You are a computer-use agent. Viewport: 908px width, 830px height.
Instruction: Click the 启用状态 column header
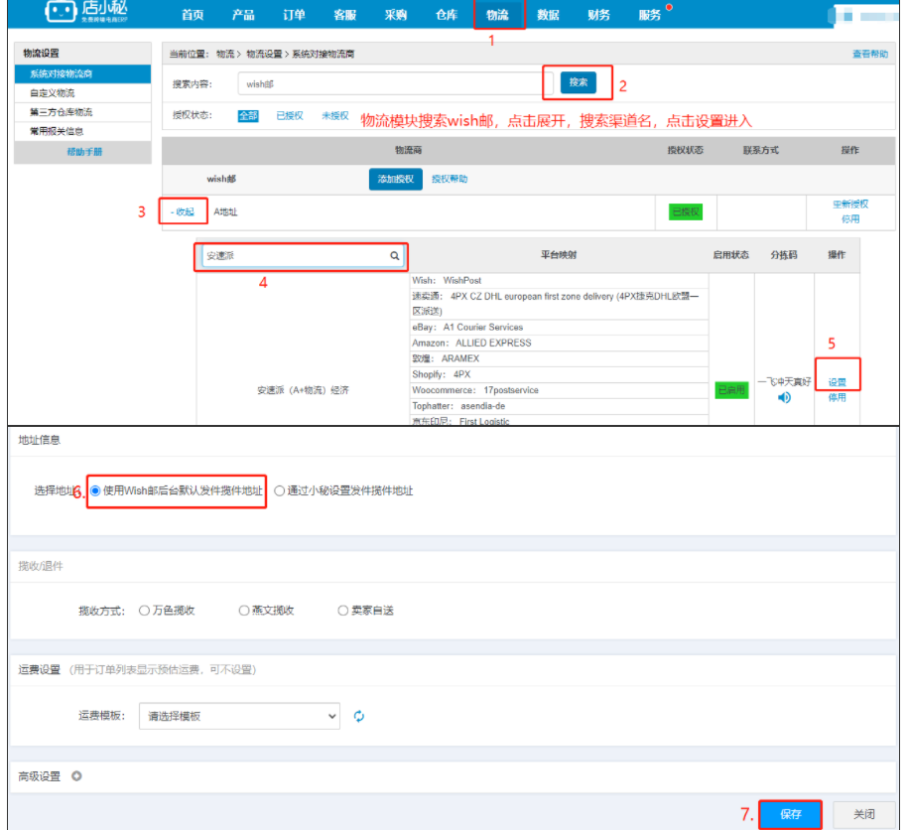click(730, 255)
